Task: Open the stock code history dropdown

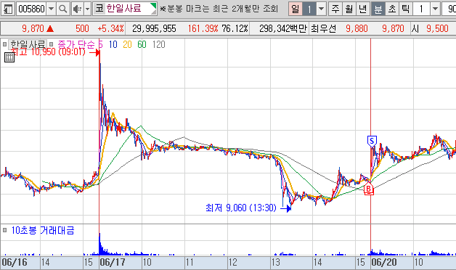Action: click(x=51, y=9)
